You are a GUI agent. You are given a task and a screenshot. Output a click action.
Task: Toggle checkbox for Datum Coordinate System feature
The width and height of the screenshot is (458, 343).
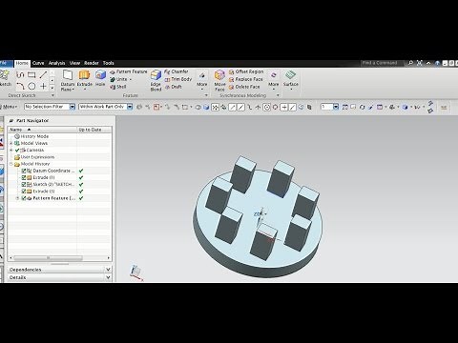point(24,171)
